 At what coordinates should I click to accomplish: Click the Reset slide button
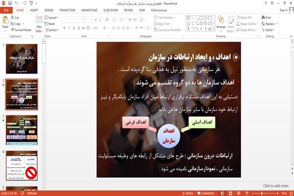click(49, 24)
